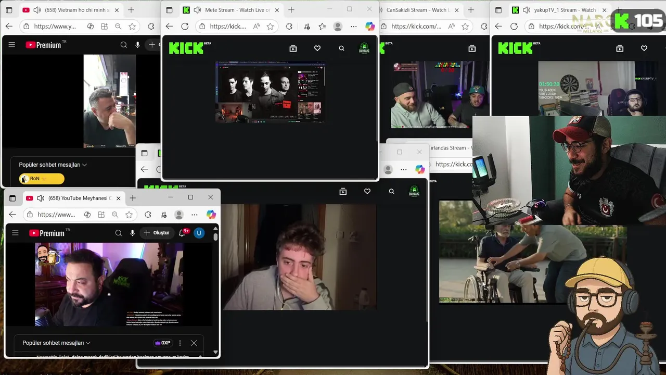Start voice search in Meyhanesi window

click(x=132, y=233)
